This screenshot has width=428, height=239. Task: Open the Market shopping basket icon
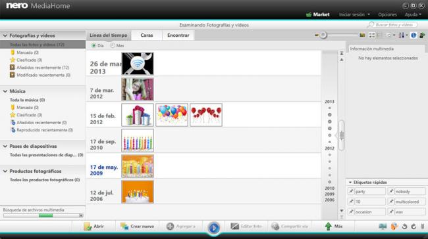point(309,14)
